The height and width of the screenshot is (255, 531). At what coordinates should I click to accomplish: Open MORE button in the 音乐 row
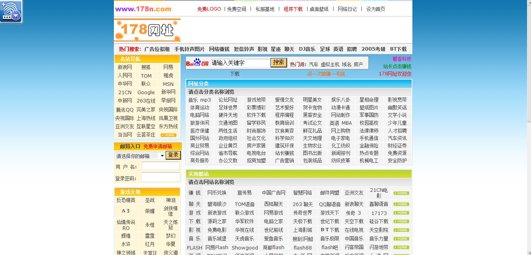pyautogui.click(x=401, y=239)
